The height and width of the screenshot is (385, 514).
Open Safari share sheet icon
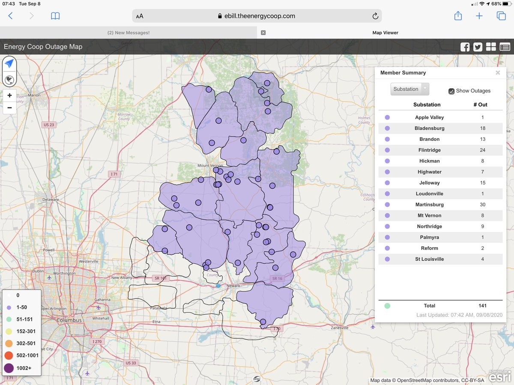tap(458, 15)
